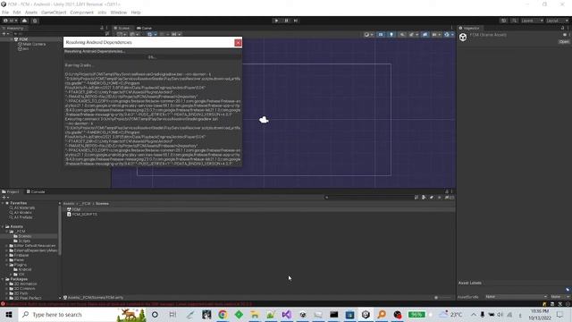Open the Edit menu
572x322 pixels.
click(17, 13)
